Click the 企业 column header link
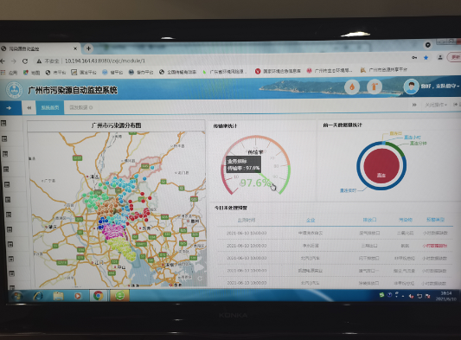This screenshot has width=461, height=340. click(x=311, y=220)
